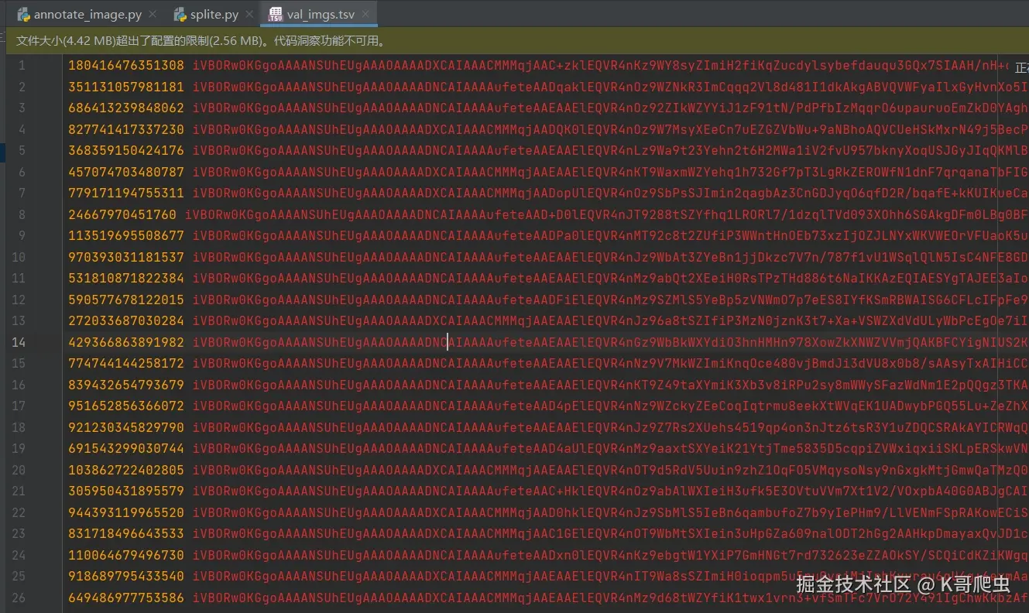Click the ID 103862722402805
This screenshot has width=1029, height=613.
click(126, 470)
